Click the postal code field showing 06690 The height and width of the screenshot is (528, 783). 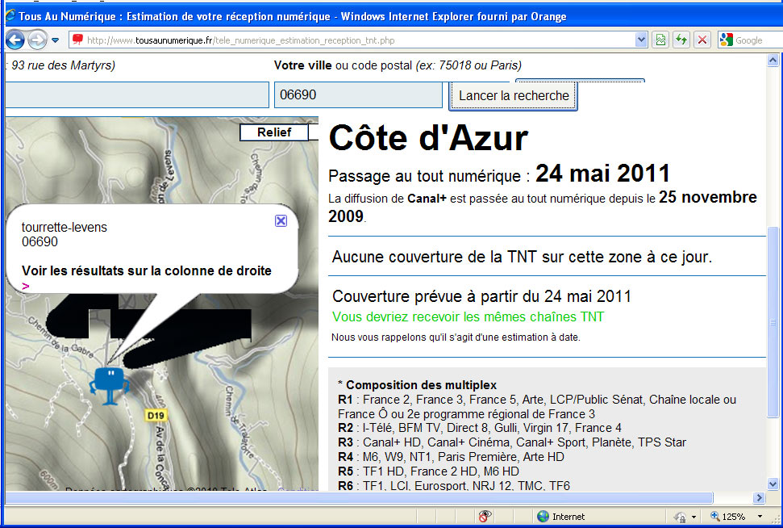(358, 94)
